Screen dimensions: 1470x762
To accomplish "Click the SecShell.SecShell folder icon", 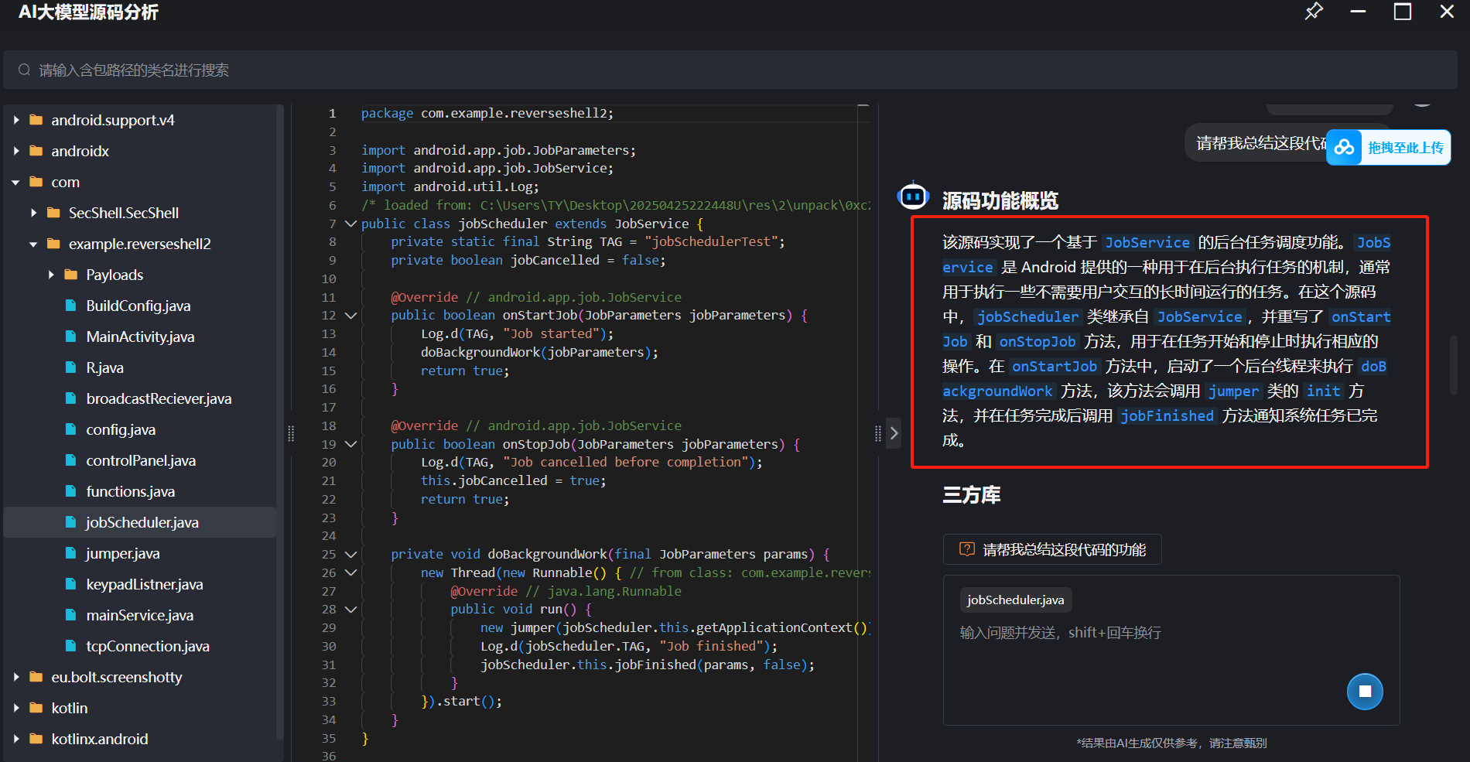I will (x=53, y=213).
